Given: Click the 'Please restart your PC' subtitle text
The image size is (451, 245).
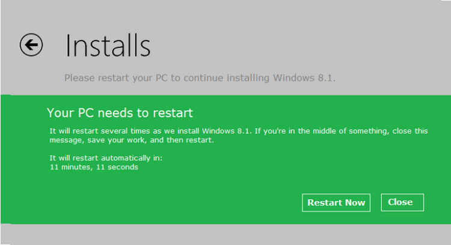Looking at the screenshot, I should 200,78.
